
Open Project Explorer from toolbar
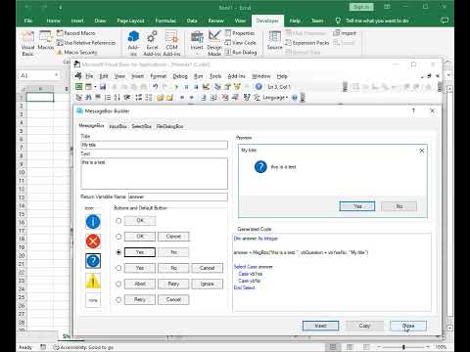click(217, 87)
